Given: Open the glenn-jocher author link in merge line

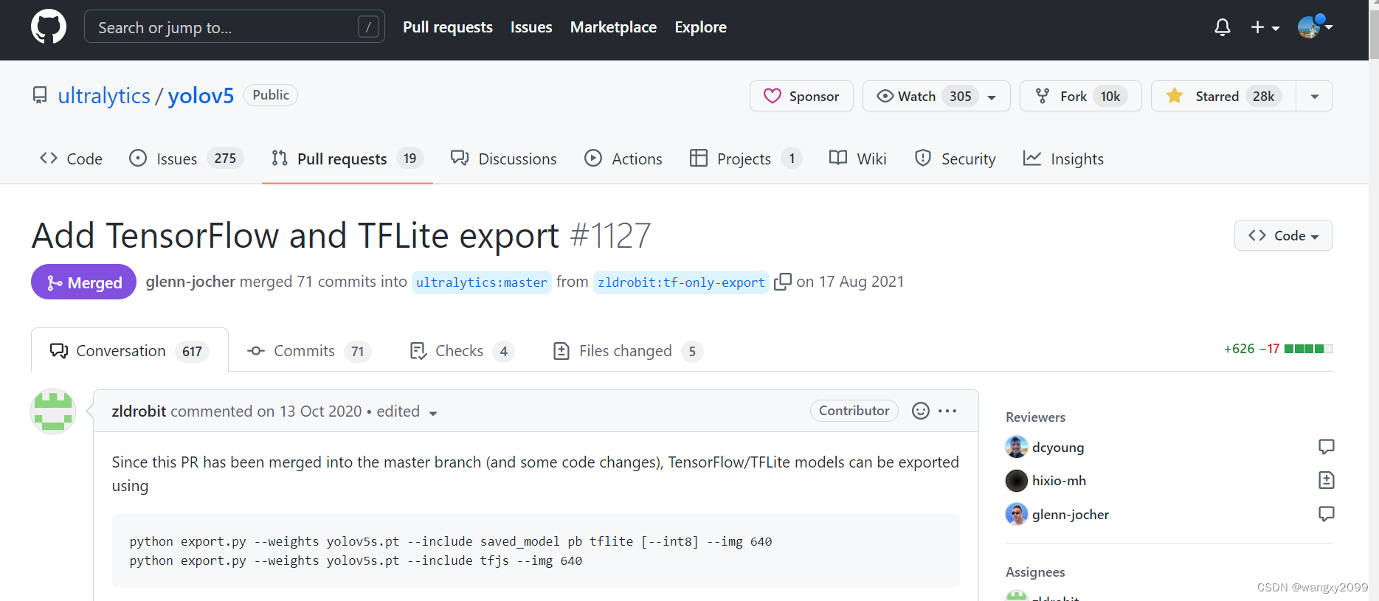Looking at the screenshot, I should (x=190, y=282).
